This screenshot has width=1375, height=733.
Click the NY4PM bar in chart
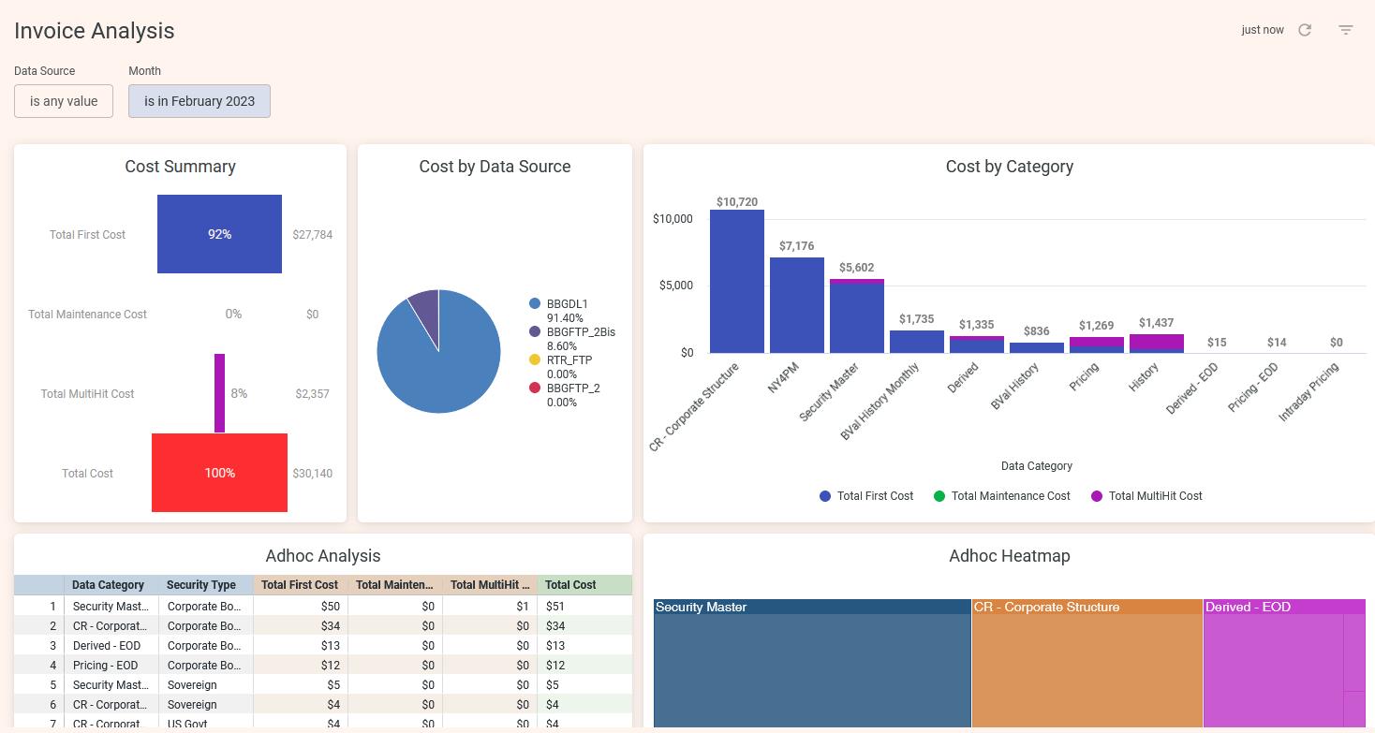(796, 305)
